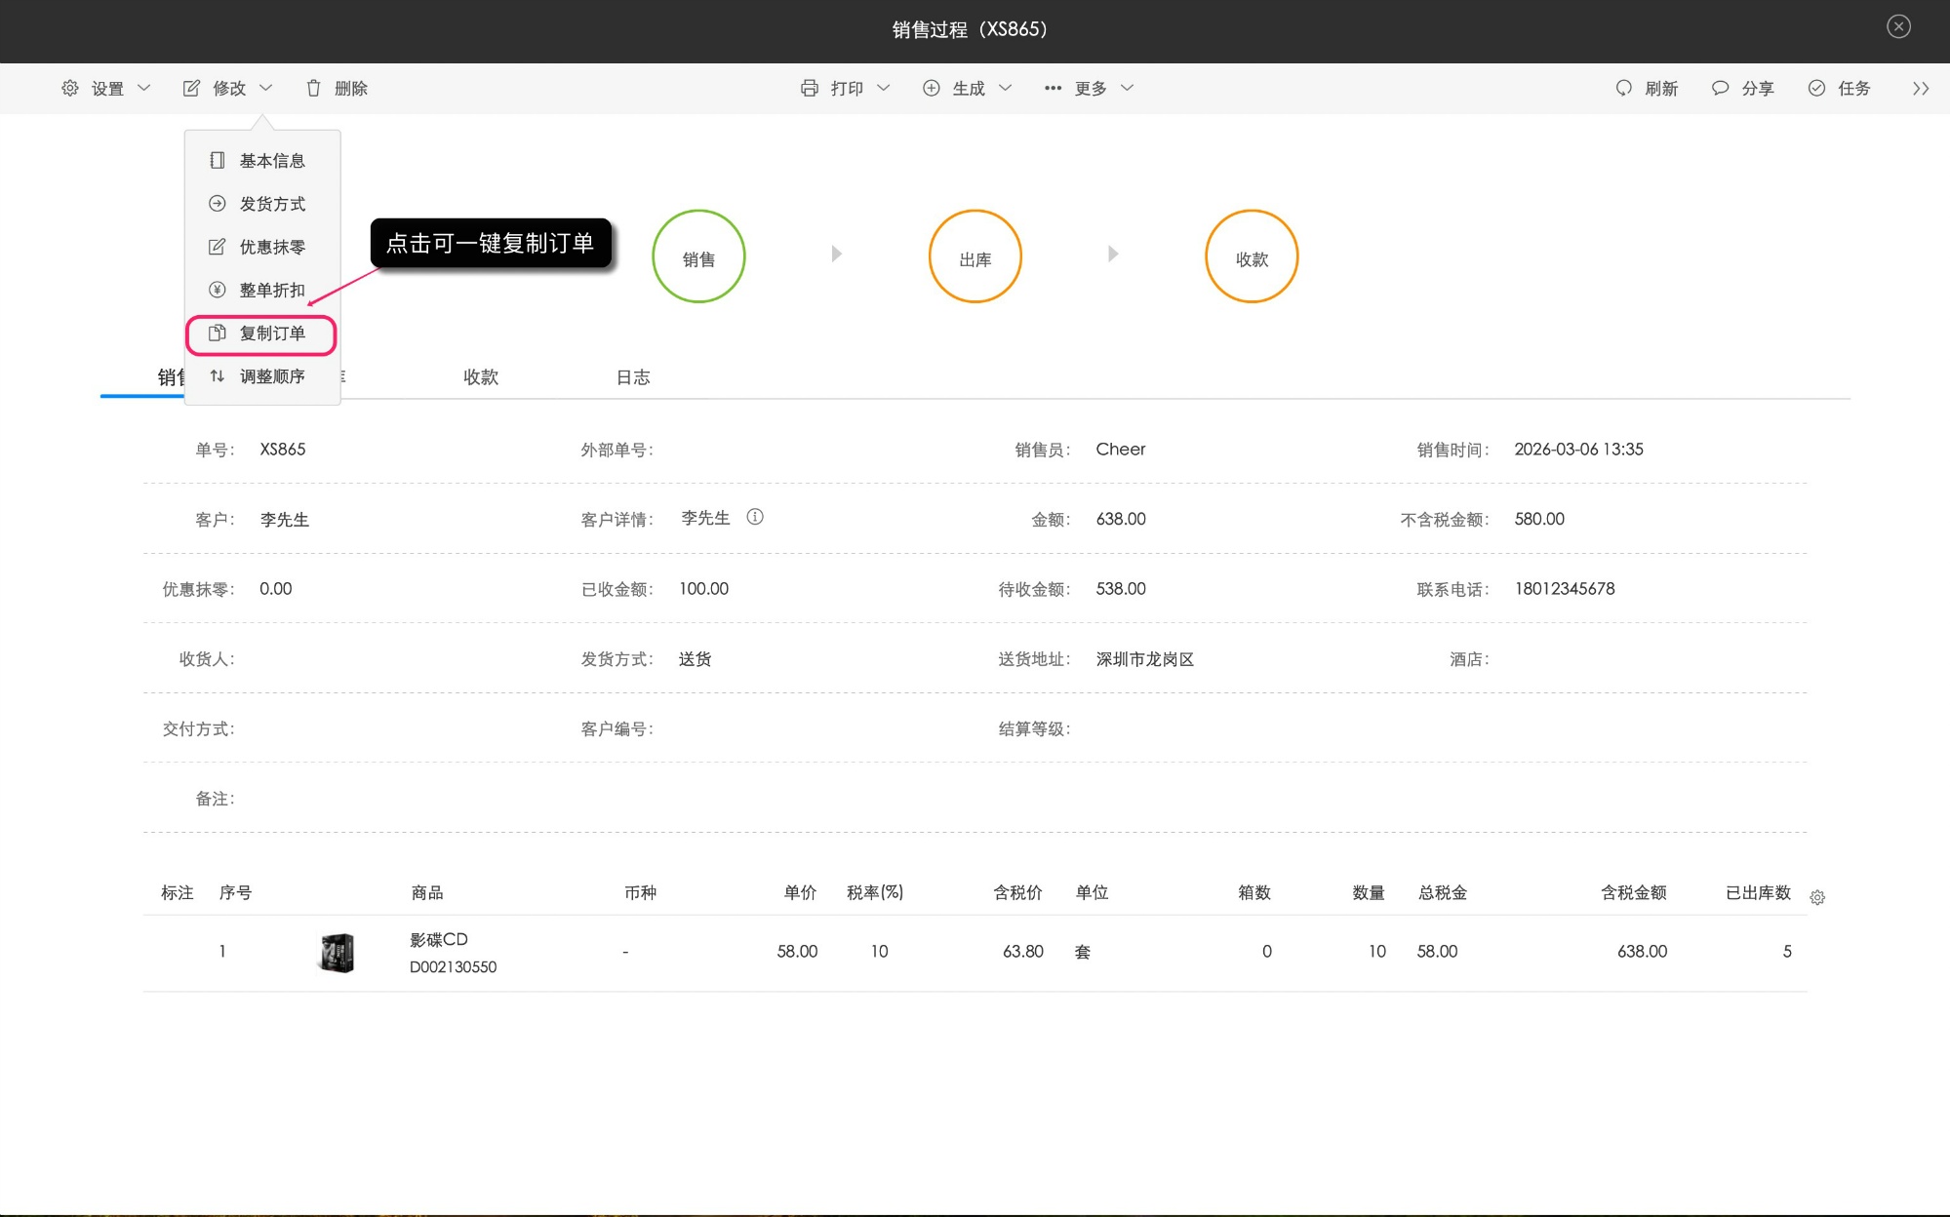Click the 销售 process stage circle

tap(698, 257)
